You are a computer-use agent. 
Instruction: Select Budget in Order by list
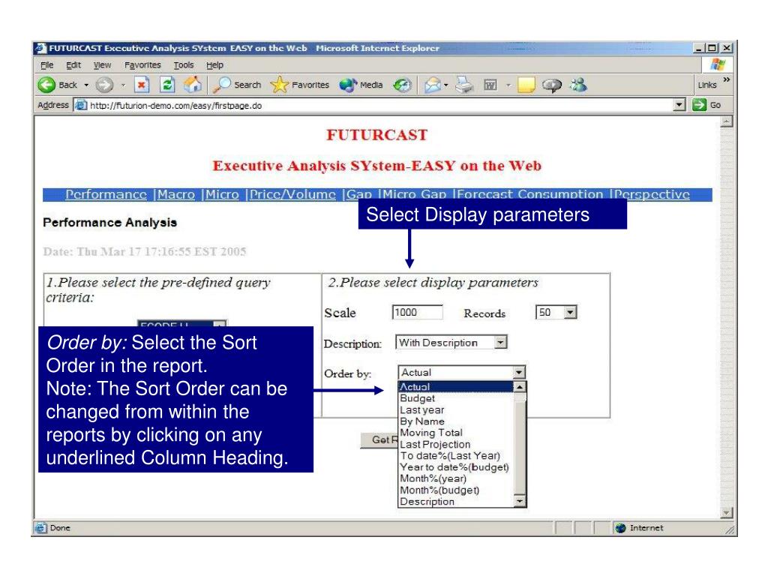click(456, 398)
